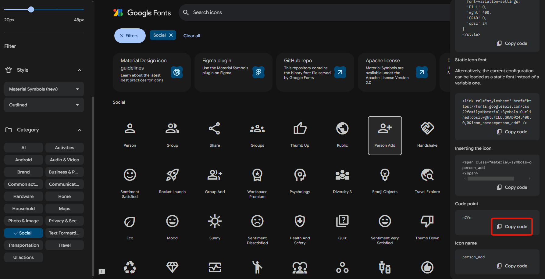The height and width of the screenshot is (279, 545).
Task: Toggle the UI actions category filter
Action: pyautogui.click(x=23, y=257)
